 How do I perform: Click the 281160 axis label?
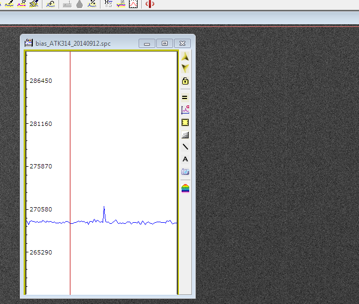coord(41,124)
